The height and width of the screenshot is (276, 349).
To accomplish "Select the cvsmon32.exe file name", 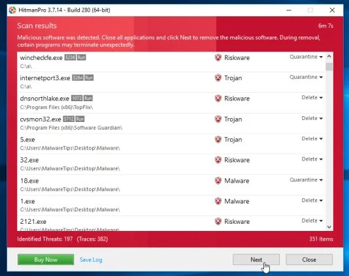I will click(41, 119).
